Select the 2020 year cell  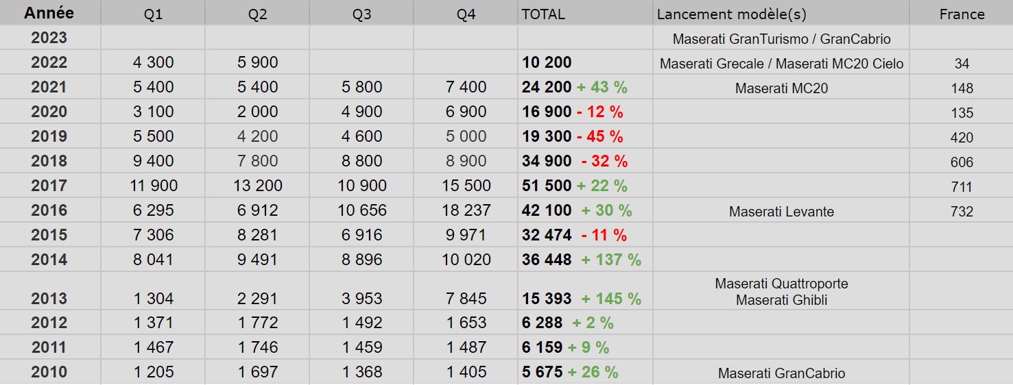coord(49,112)
